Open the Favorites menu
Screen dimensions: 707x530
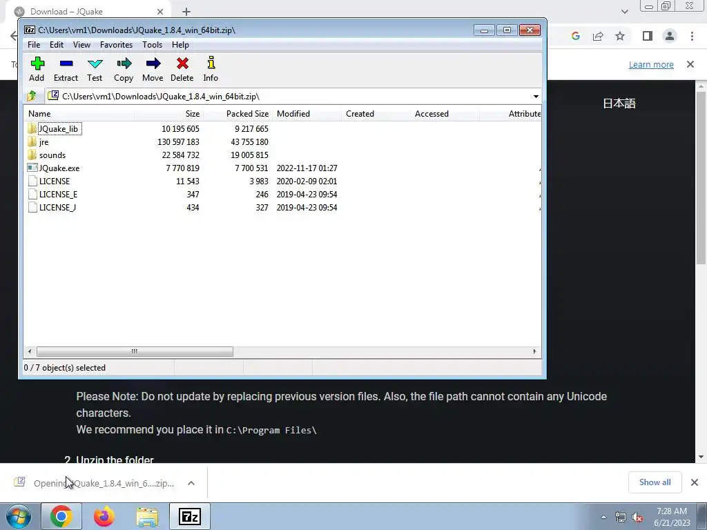click(116, 45)
